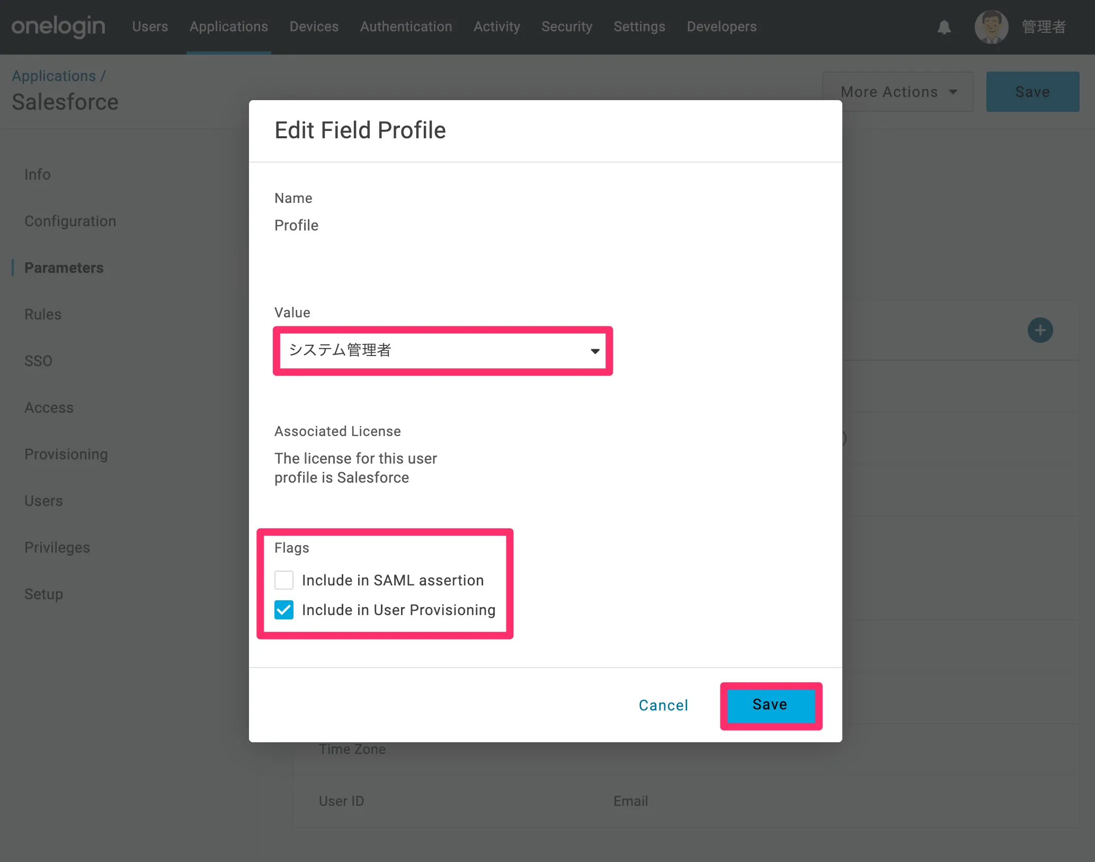This screenshot has height=862, width=1095.
Task: Uncheck Include in User Provisioning
Action: pos(284,610)
